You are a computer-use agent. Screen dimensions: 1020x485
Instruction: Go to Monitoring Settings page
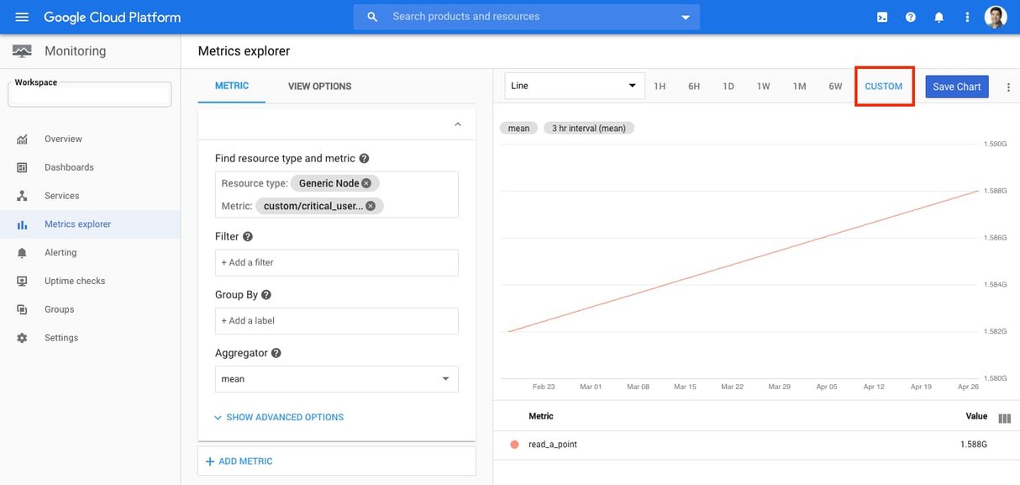click(x=61, y=338)
